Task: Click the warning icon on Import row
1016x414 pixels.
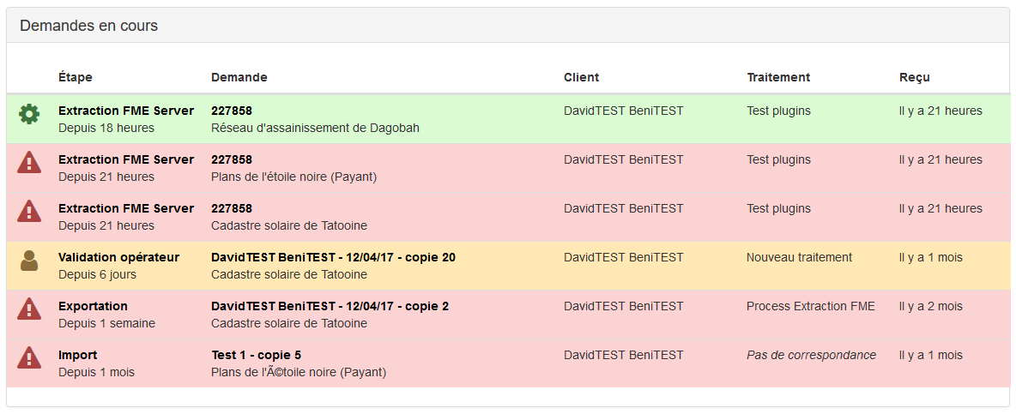Action: (29, 358)
